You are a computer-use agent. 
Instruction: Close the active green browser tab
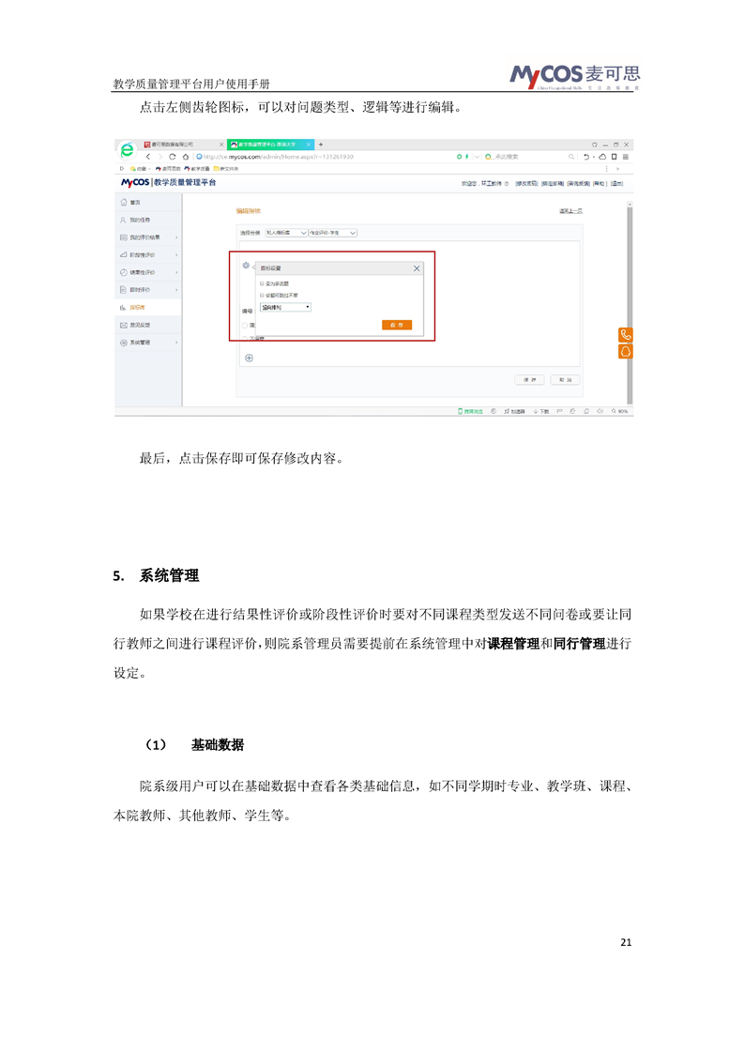[x=309, y=145]
